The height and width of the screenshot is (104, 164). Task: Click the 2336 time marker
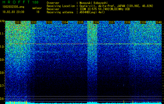coord(96,22)
